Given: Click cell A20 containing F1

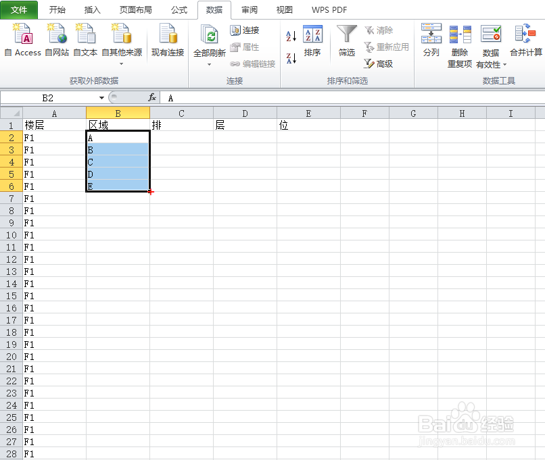Looking at the screenshot, I should [x=55, y=357].
